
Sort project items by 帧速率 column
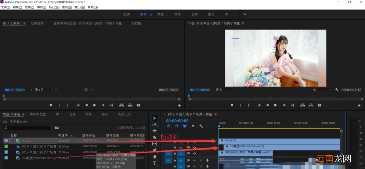pos(63,136)
